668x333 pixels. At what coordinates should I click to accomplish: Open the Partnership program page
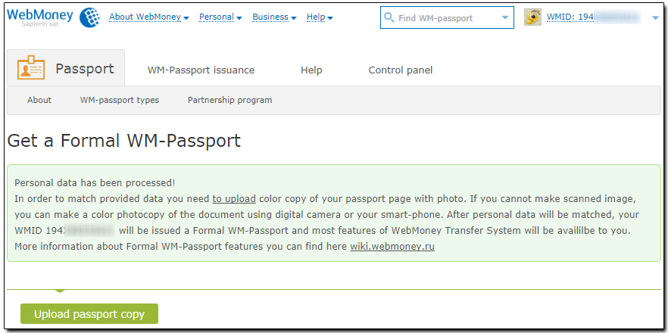229,100
